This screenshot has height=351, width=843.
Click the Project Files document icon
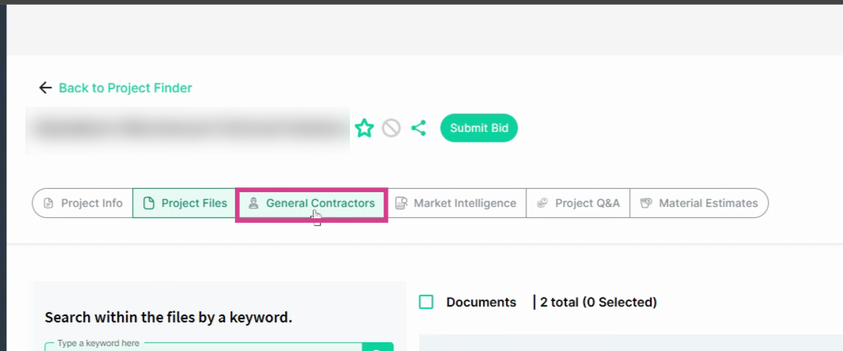148,203
